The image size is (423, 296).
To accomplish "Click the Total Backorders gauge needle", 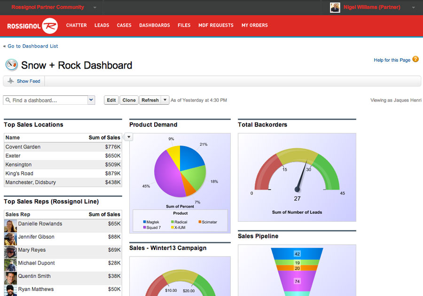I will point(302,175).
